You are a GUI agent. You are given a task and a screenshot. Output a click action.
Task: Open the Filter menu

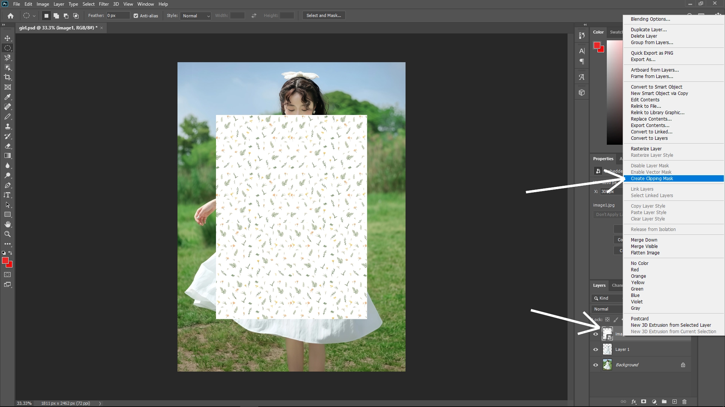pos(104,4)
